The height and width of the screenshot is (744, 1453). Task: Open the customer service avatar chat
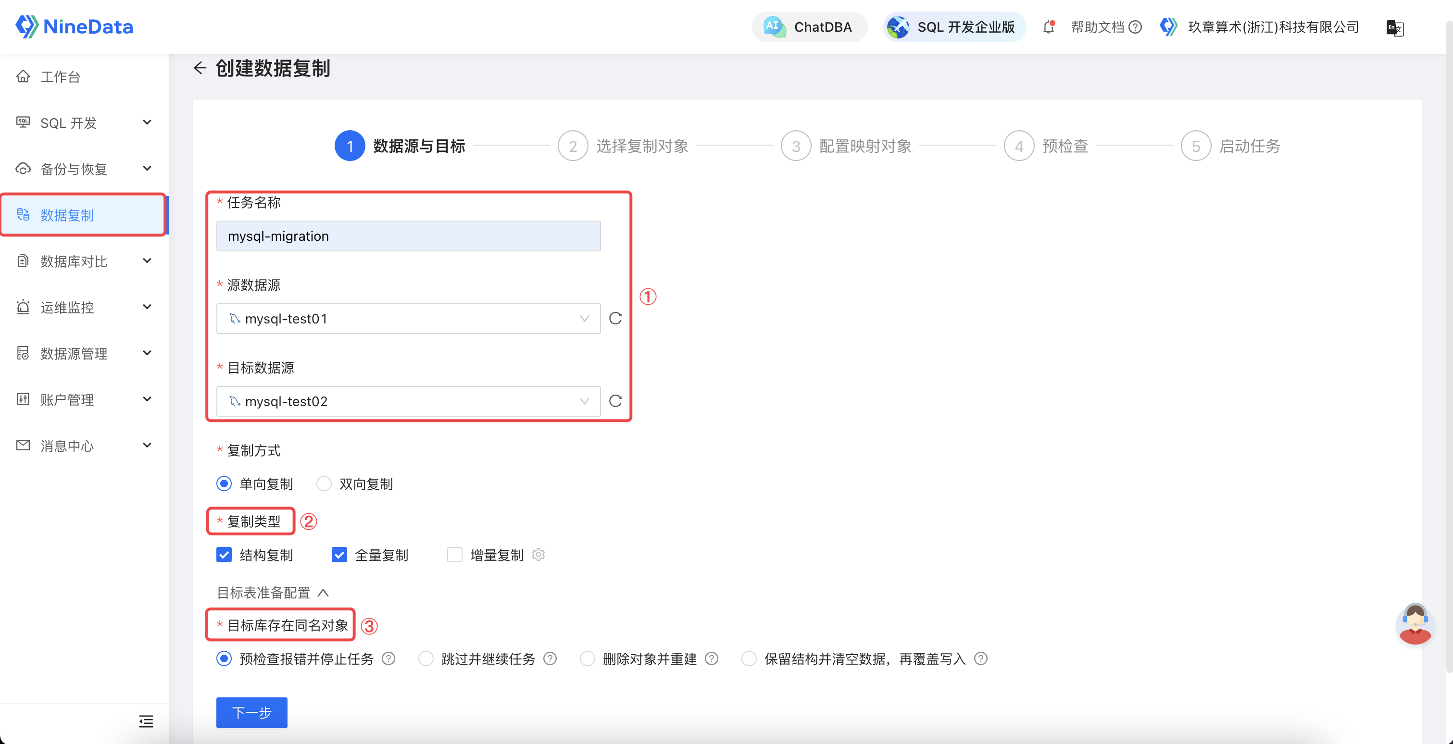point(1415,624)
